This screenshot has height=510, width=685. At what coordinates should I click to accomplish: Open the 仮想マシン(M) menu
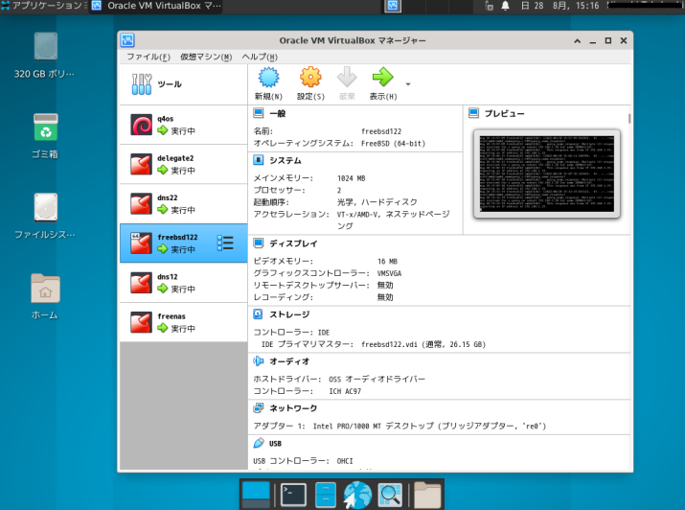click(x=206, y=57)
